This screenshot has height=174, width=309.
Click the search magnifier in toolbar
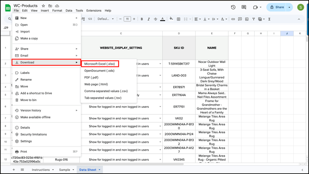point(10,19)
